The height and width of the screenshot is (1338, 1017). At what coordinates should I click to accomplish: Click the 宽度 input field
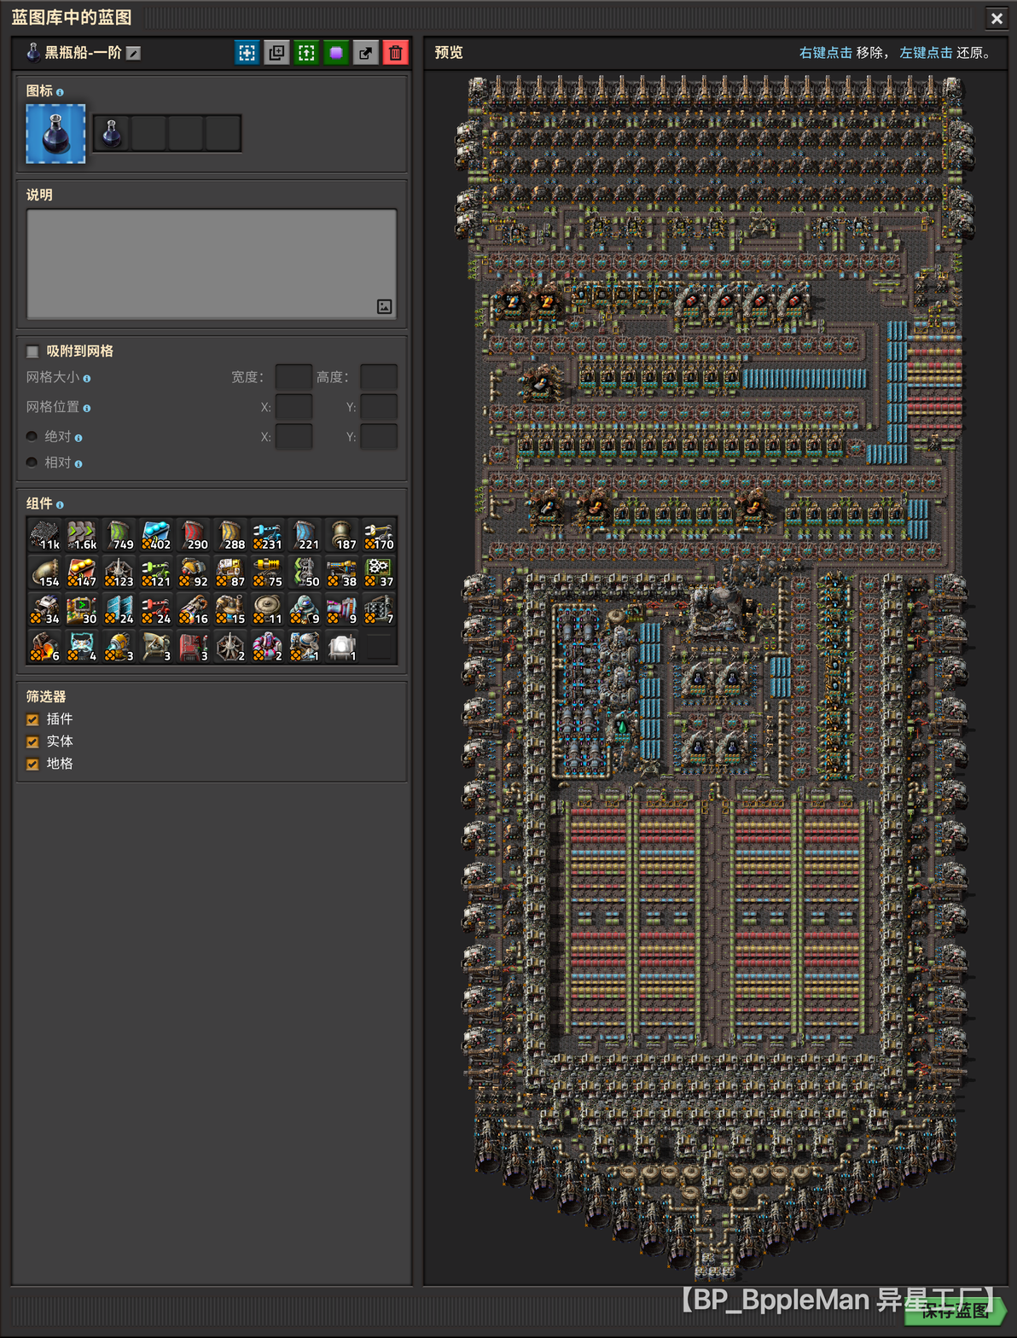(x=293, y=377)
